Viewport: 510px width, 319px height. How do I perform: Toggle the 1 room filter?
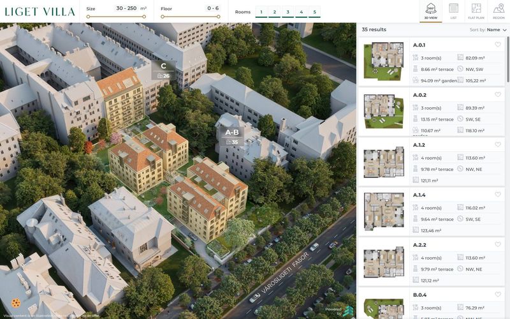pyautogui.click(x=261, y=11)
